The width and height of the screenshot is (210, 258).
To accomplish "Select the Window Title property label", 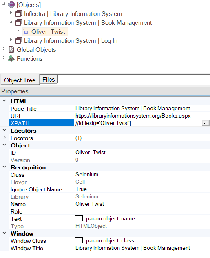I will (x=27, y=248).
